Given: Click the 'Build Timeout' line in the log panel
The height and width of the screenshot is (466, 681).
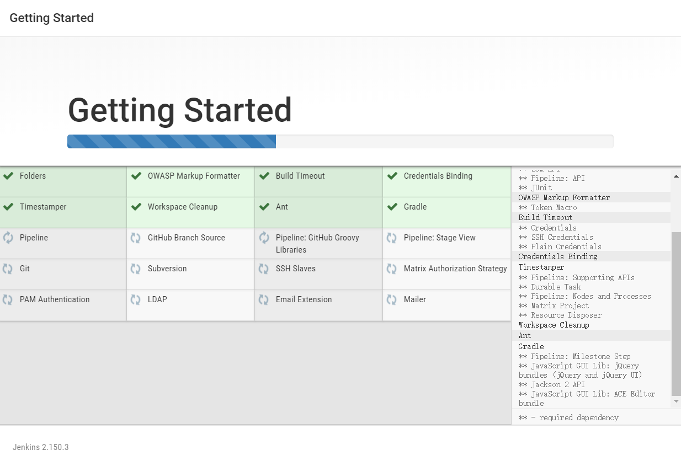Looking at the screenshot, I should point(545,217).
